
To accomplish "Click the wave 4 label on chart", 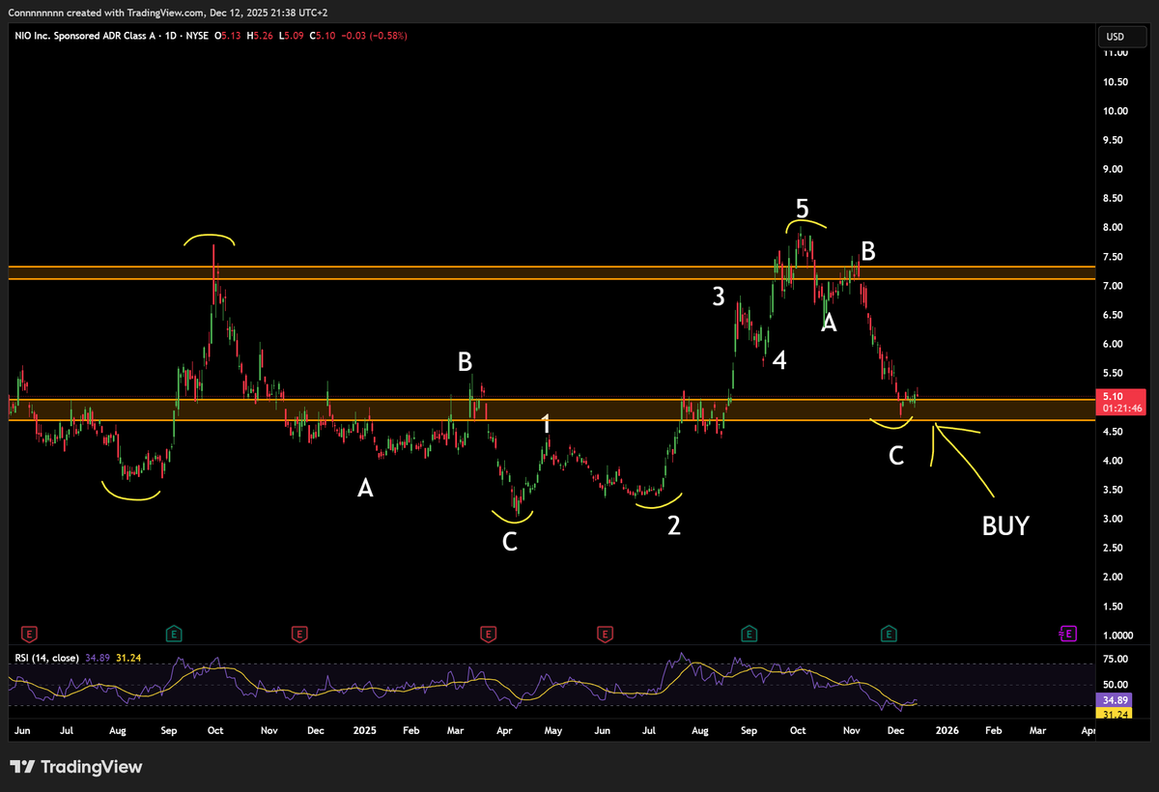I will (779, 360).
